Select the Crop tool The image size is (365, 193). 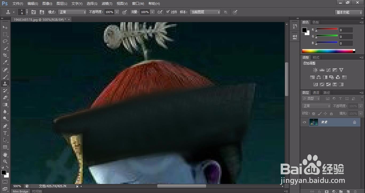pyautogui.click(x=5, y=55)
